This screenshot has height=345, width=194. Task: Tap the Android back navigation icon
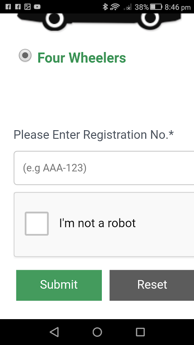[x=54, y=332]
